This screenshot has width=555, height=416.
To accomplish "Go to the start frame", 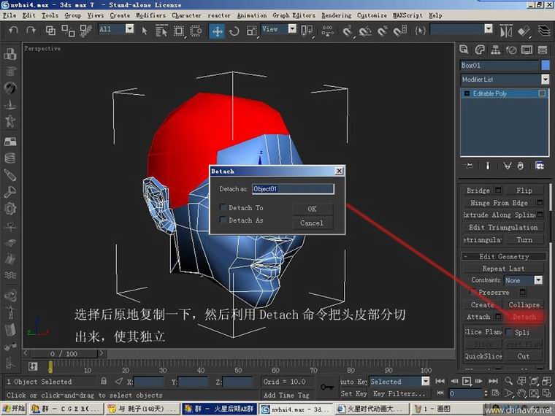I will coord(440,381).
